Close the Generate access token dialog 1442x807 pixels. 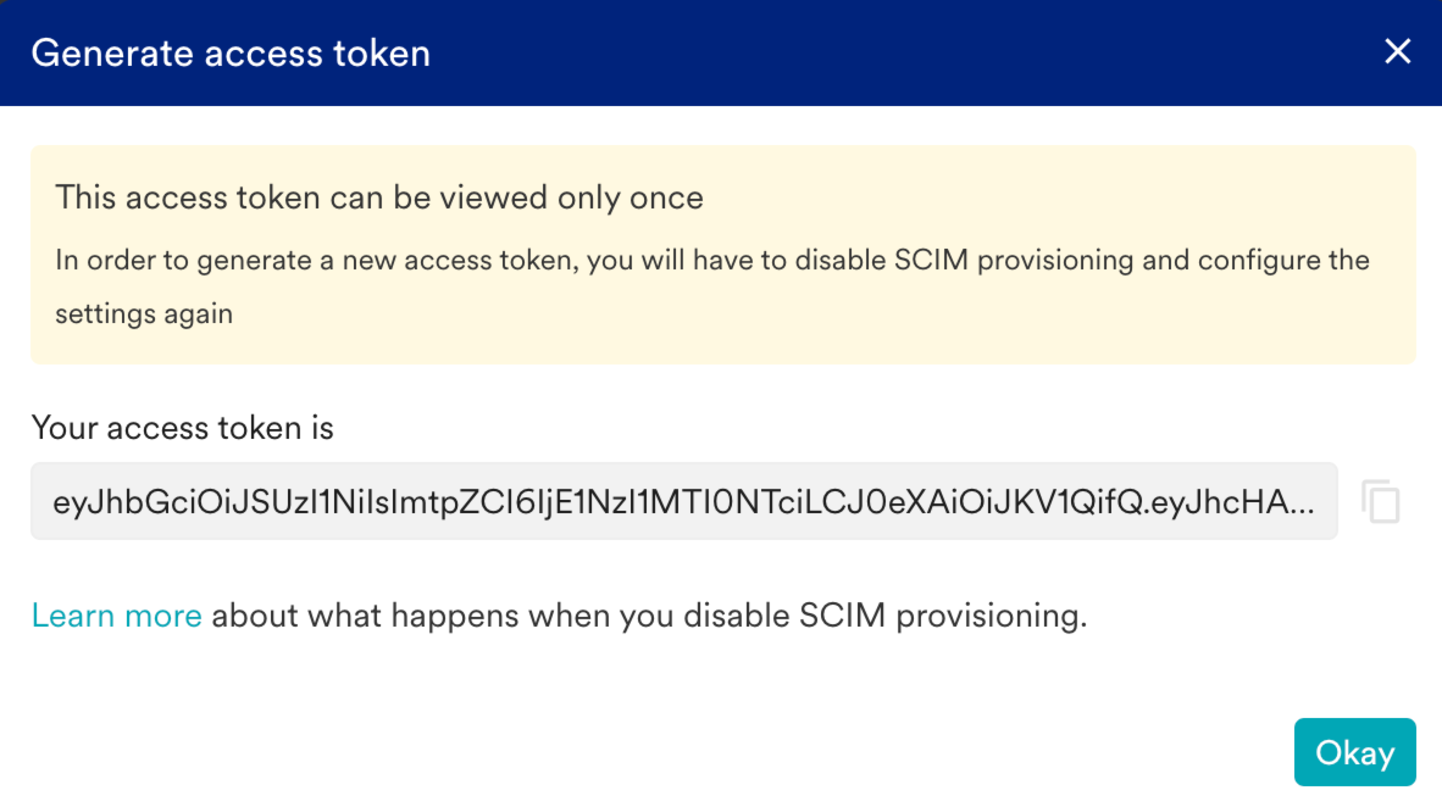point(1397,51)
